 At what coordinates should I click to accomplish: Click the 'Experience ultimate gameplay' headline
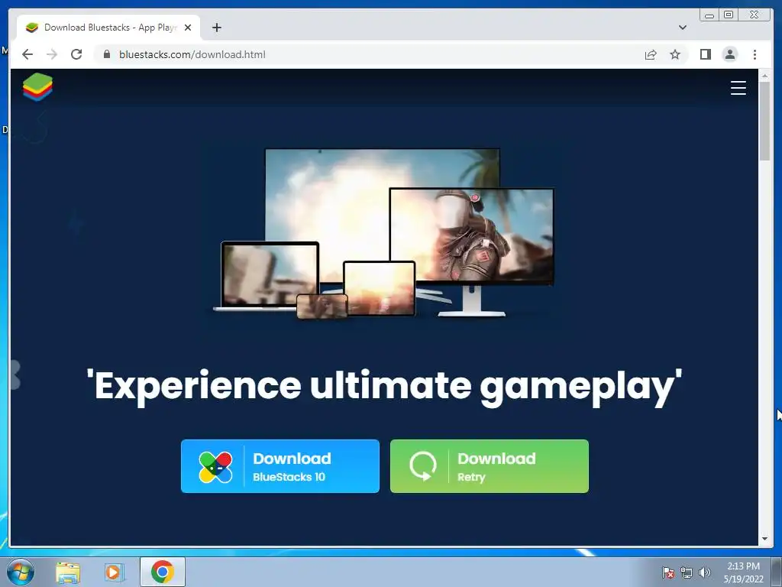click(x=384, y=387)
